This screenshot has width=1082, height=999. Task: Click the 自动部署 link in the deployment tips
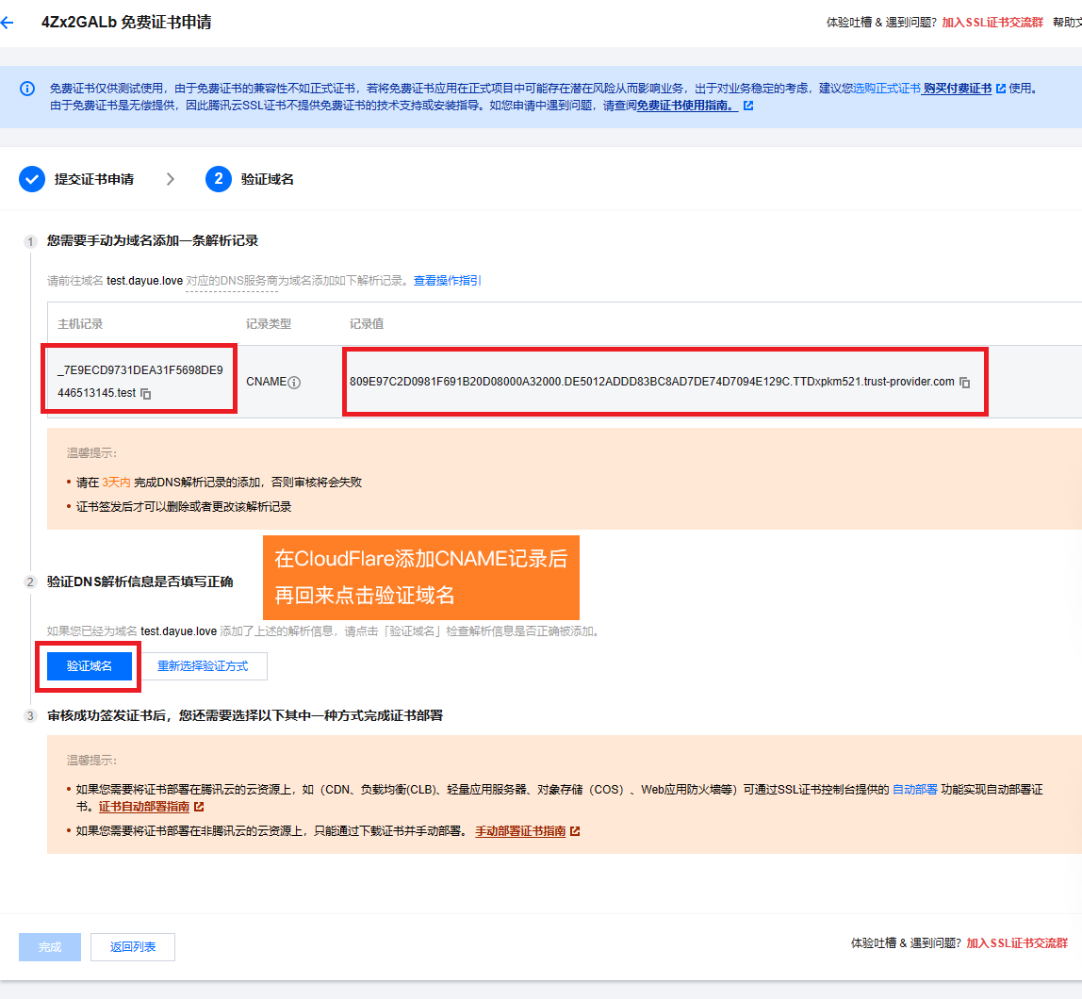[x=914, y=790]
